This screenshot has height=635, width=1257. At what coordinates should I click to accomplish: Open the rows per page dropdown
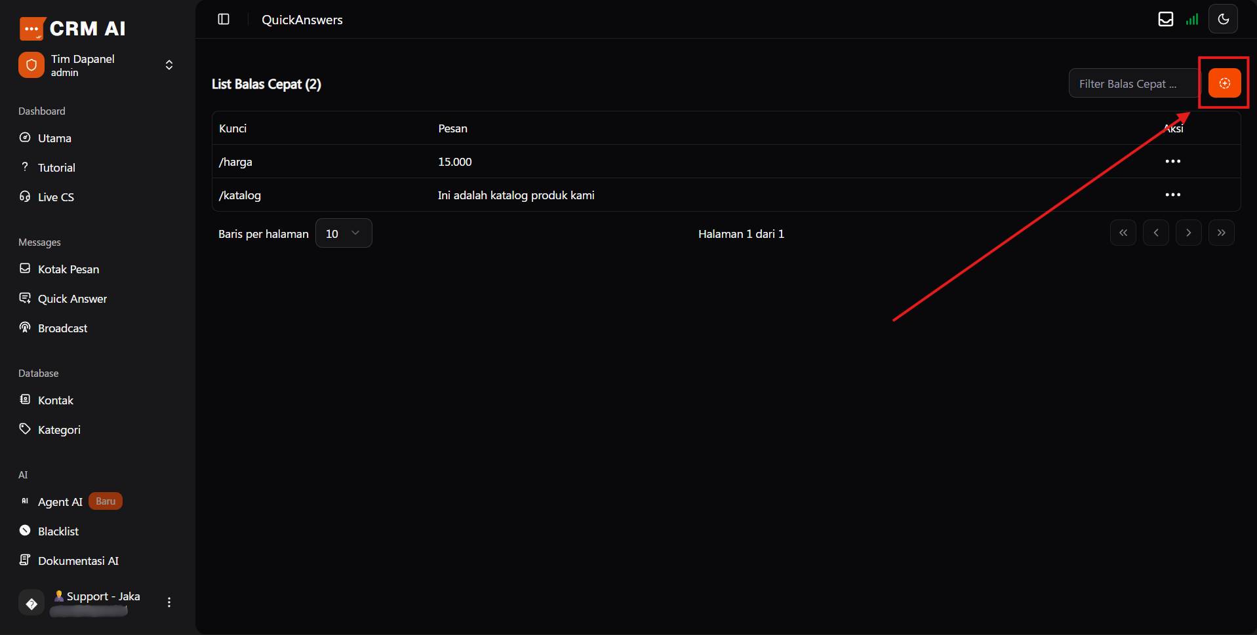pos(343,233)
